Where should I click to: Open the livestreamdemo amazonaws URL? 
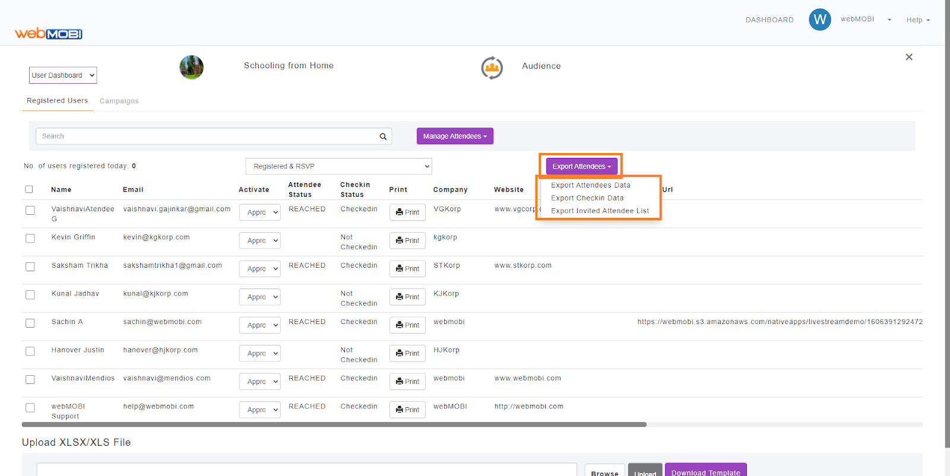coord(780,322)
